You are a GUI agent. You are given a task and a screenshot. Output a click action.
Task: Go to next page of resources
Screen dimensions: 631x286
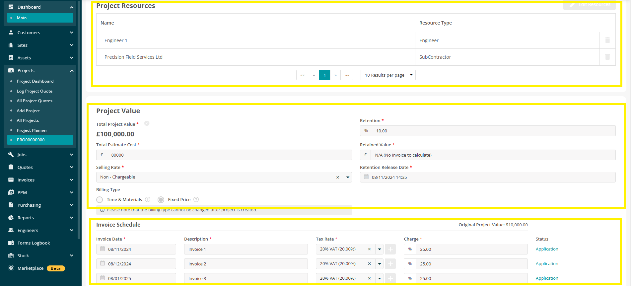(335, 75)
